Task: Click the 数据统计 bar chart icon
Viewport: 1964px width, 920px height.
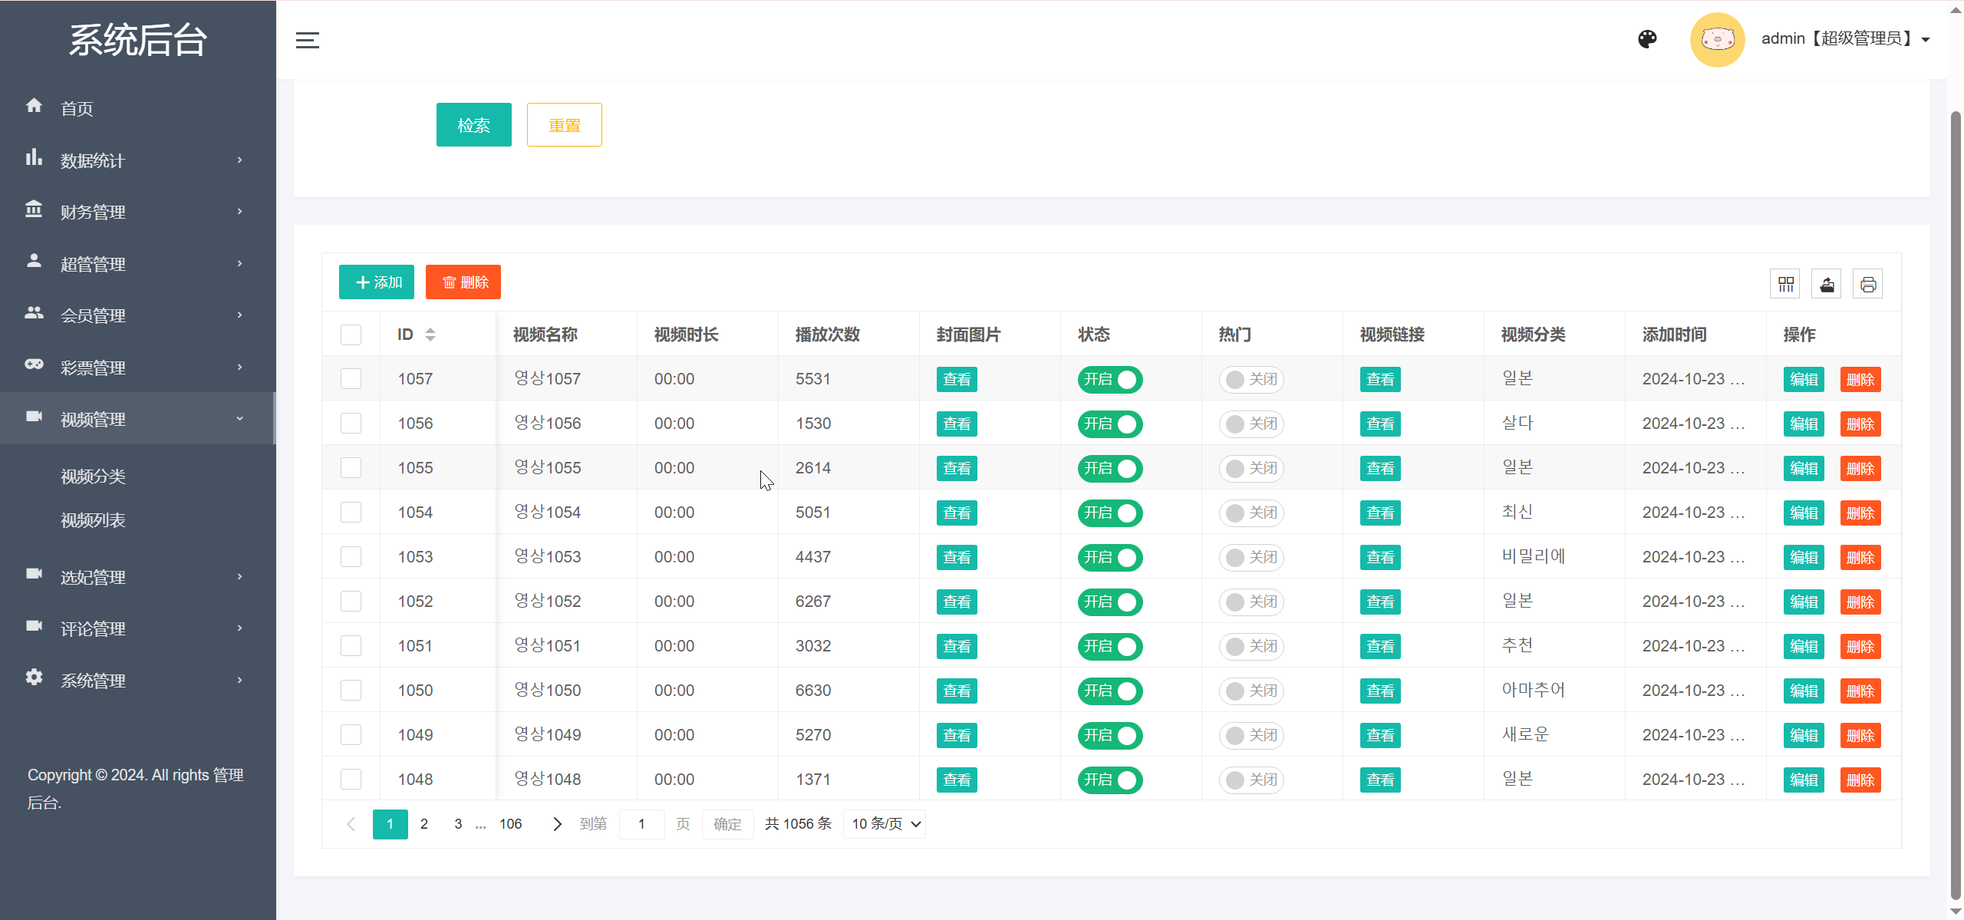Action: point(34,159)
